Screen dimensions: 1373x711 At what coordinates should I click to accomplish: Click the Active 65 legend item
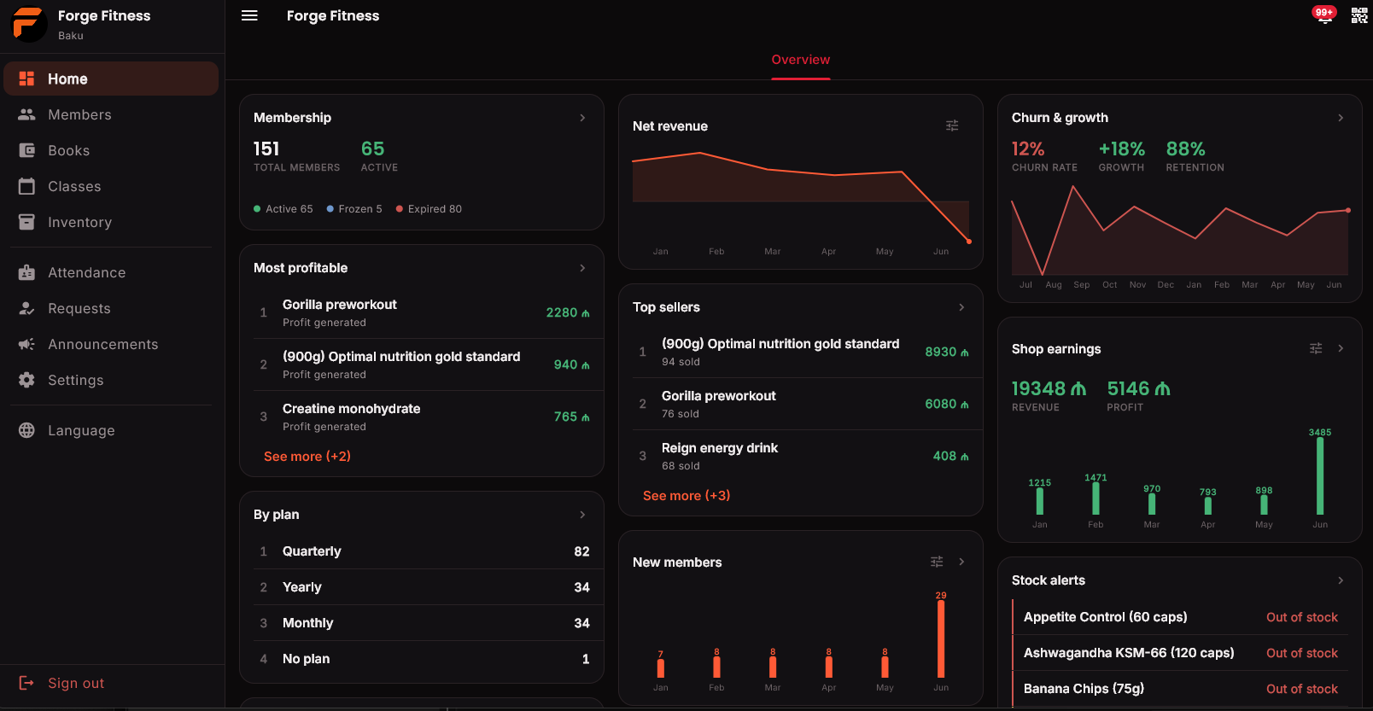click(283, 209)
